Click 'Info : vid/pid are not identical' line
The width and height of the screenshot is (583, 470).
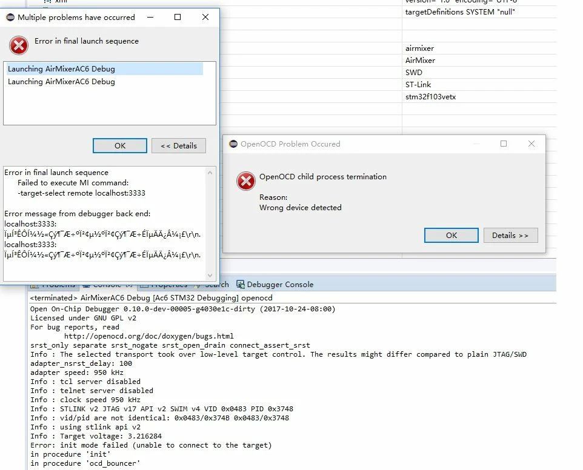(159, 418)
